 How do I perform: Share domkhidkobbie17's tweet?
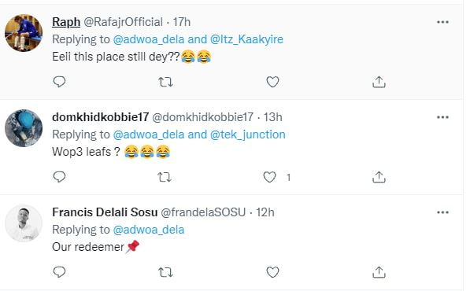[379, 177]
